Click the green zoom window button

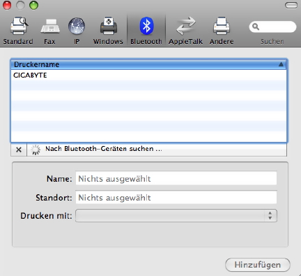pyautogui.click(x=34, y=6)
